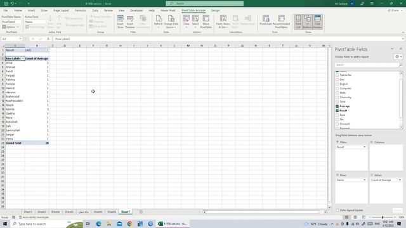Open Recommended PivotTables

click(281, 22)
